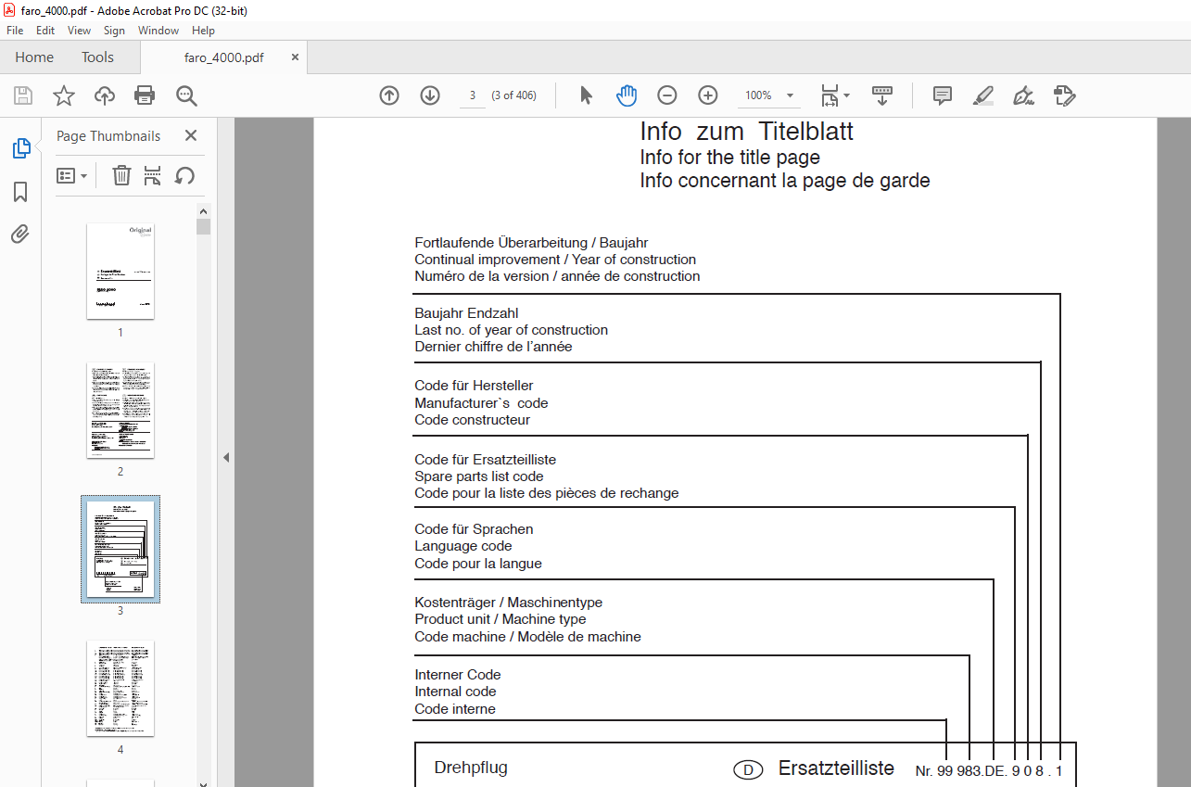Click the text Manufacturer`s code
Image resolution: width=1191 pixels, height=787 pixels.
pos(481,403)
